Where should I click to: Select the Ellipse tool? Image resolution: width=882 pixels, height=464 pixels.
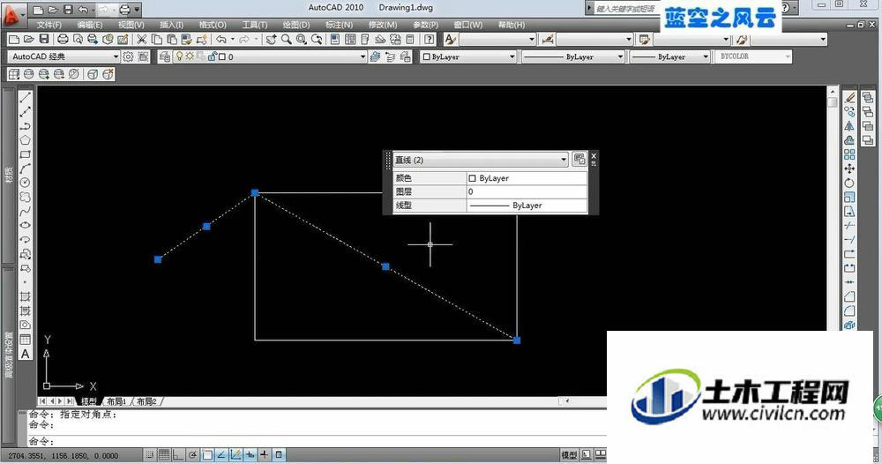pyautogui.click(x=26, y=226)
